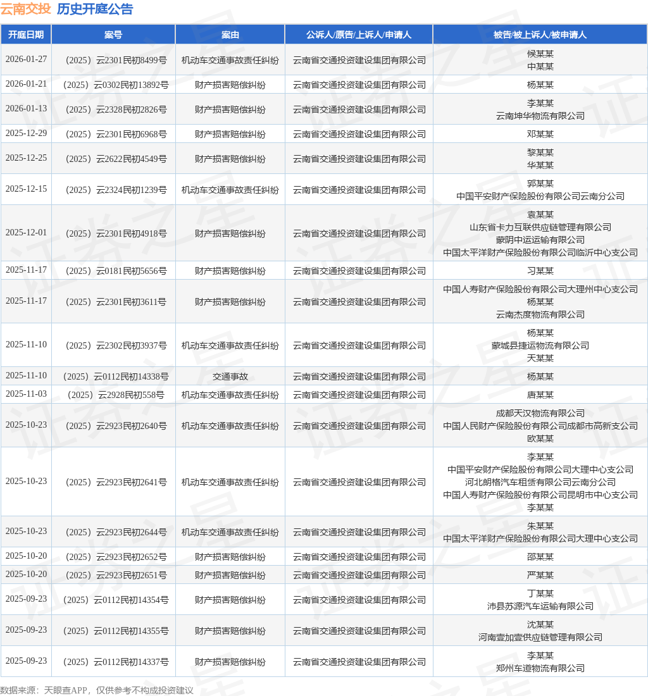Screen dimensions: 648x696
Task: Click the date 2026-01-13
Action: [x=26, y=108]
